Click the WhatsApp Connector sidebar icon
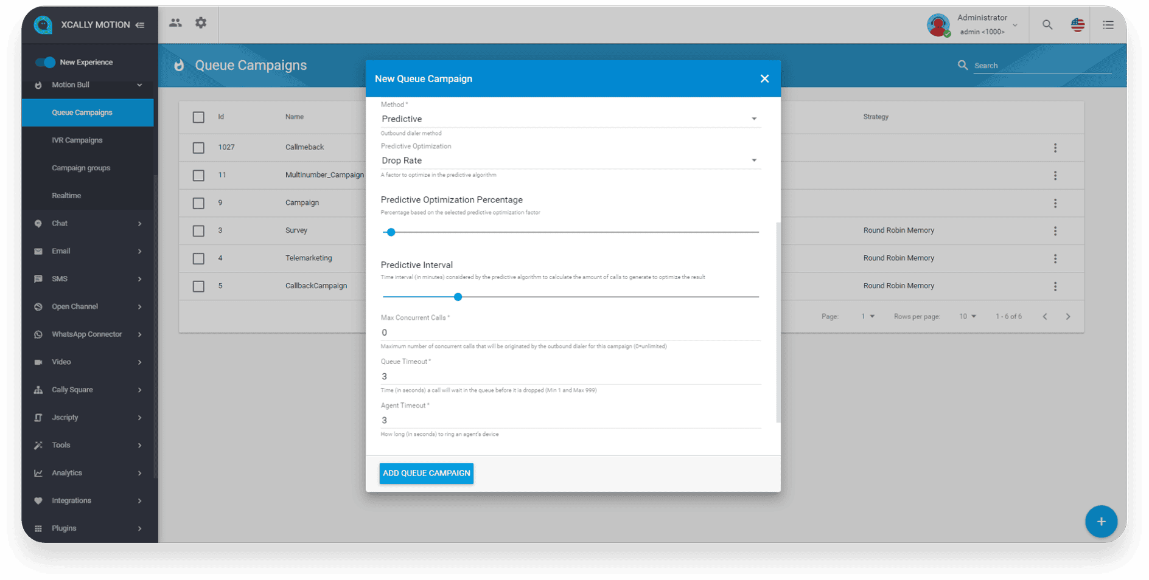 [x=38, y=334]
